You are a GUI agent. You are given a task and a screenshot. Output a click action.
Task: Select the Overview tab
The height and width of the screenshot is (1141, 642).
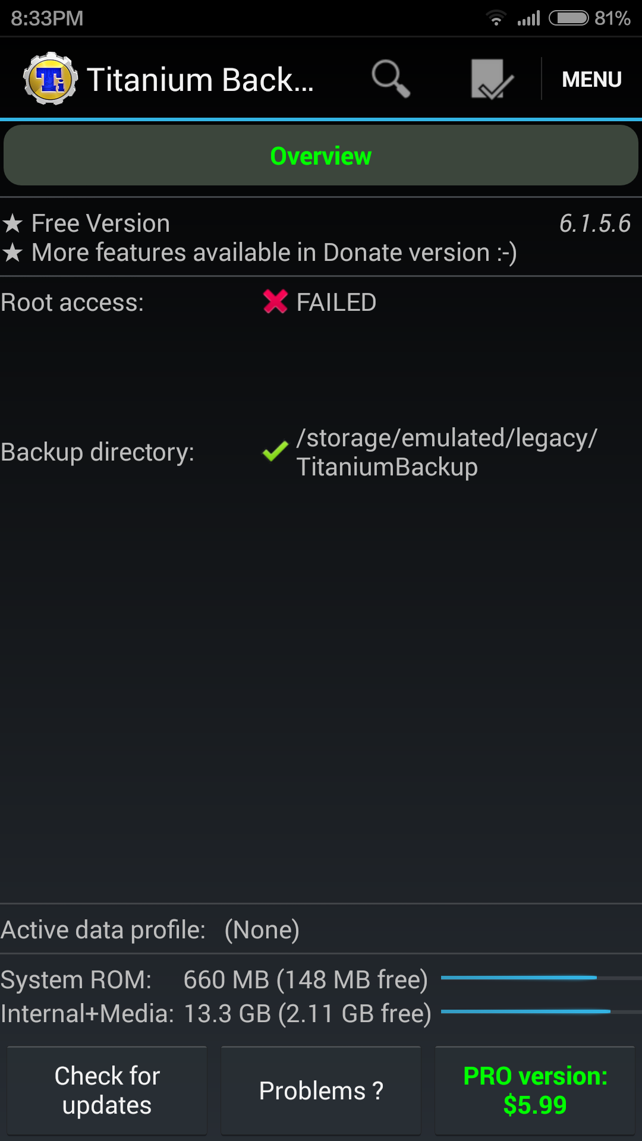(x=321, y=156)
